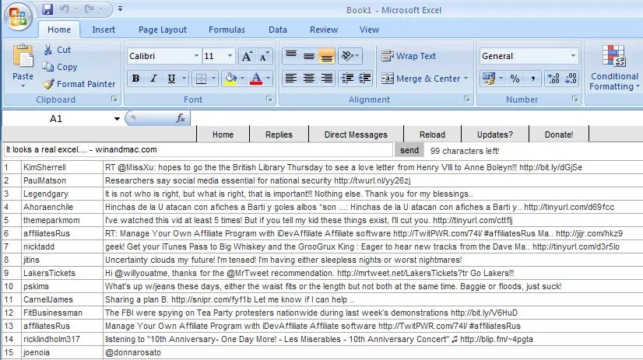Align text right

(326, 79)
